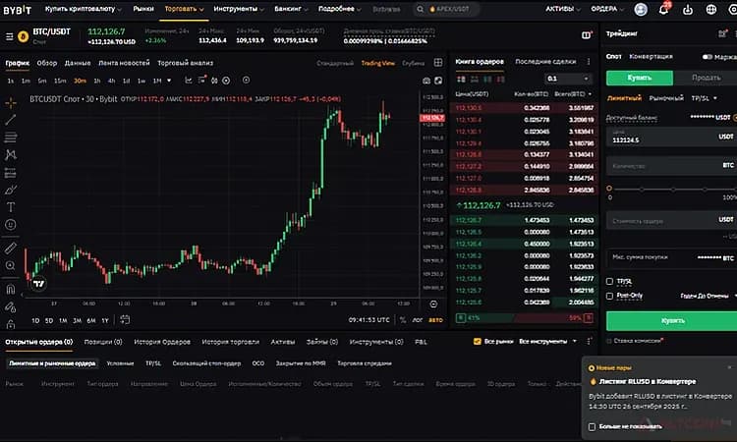Open the language globe icon
Screen dimensions: 737x442
pos(711,10)
